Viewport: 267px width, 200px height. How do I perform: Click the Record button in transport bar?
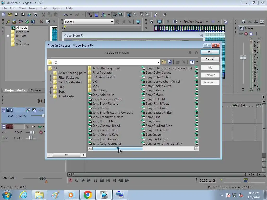click(70, 180)
